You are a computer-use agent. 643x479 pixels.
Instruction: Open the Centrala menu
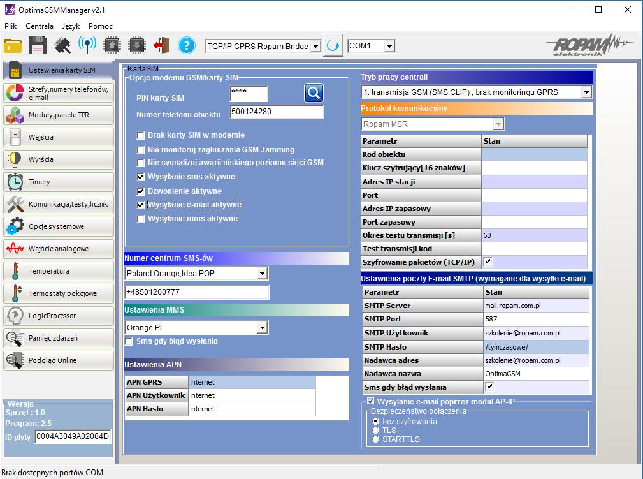click(40, 26)
